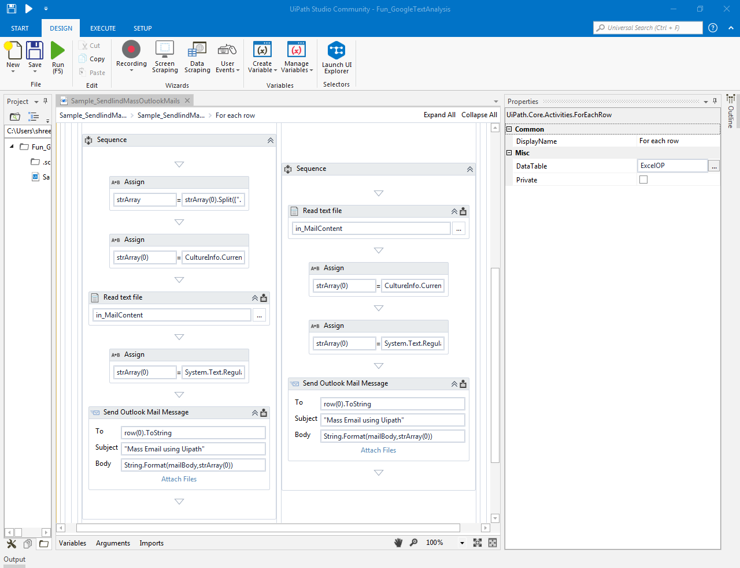
Task: Open the zoom percentage dropdown
Action: point(462,543)
